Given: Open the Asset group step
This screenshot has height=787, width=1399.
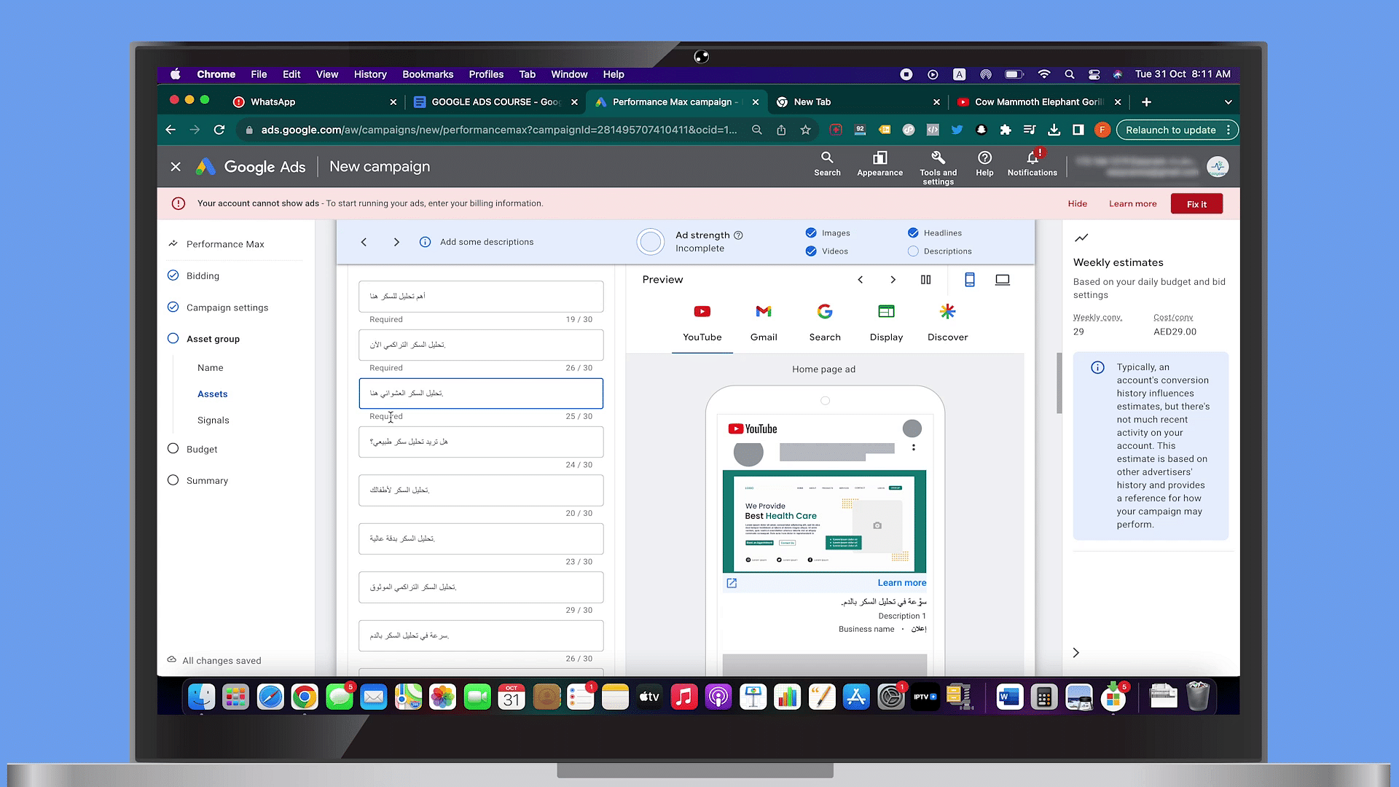Looking at the screenshot, I should (204, 339).
